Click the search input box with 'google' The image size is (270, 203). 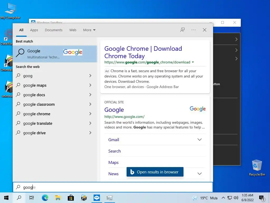click(113, 187)
